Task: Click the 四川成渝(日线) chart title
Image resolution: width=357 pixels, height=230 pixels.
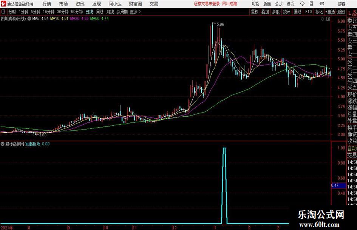Action: point(14,19)
